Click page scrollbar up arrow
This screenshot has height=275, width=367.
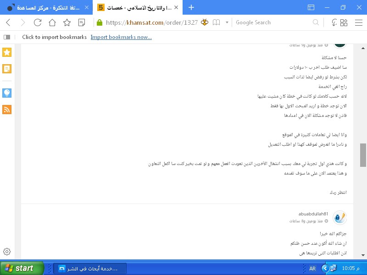pos(363,48)
